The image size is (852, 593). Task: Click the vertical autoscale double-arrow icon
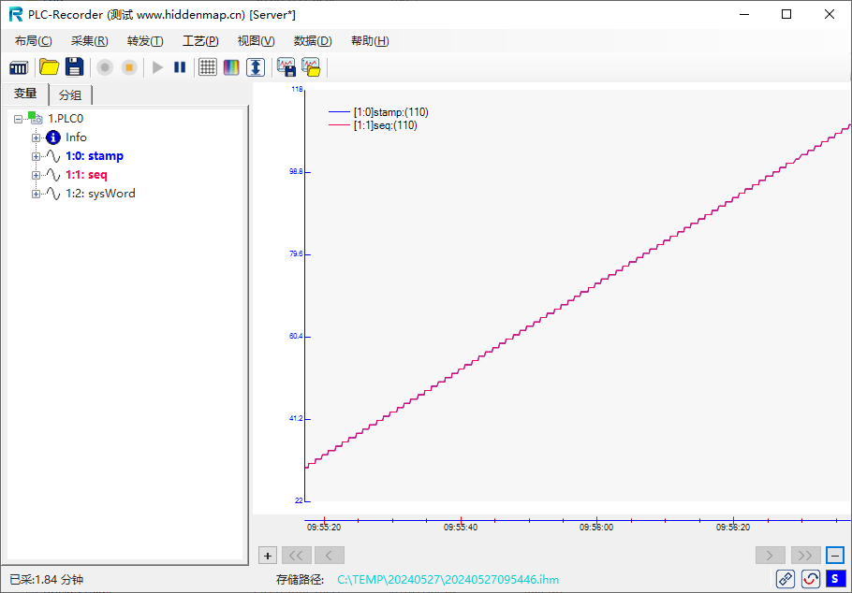[256, 67]
